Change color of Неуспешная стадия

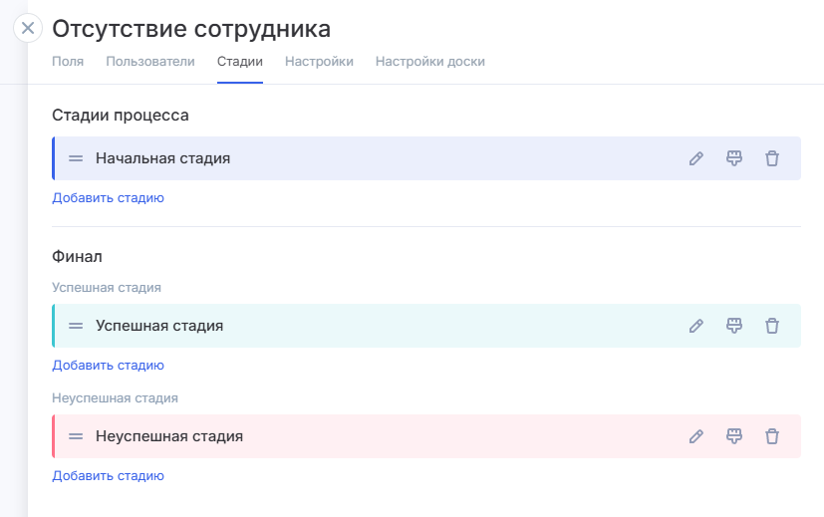point(734,436)
